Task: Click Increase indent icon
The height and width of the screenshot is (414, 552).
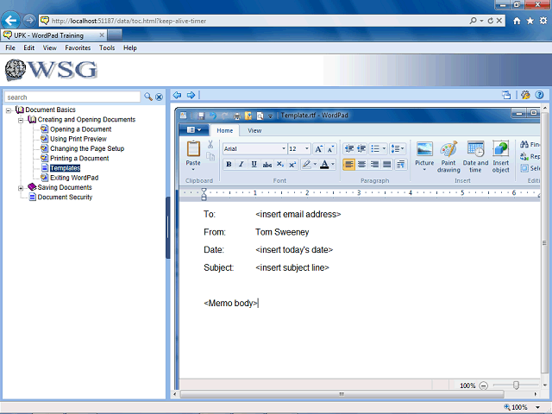Action: [361, 149]
